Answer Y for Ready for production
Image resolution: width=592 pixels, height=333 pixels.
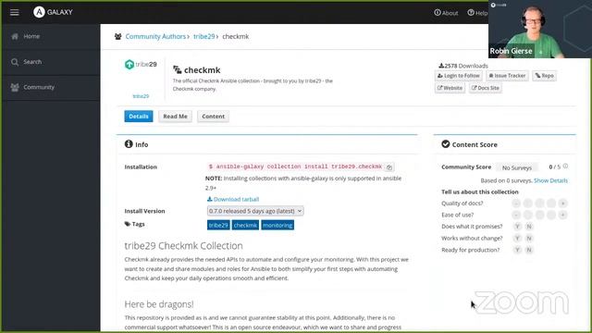click(x=517, y=250)
